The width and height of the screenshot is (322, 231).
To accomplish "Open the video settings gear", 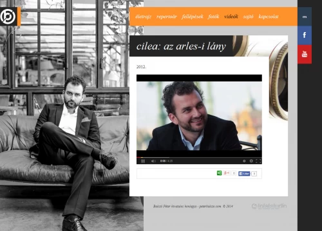I will tap(251, 161).
